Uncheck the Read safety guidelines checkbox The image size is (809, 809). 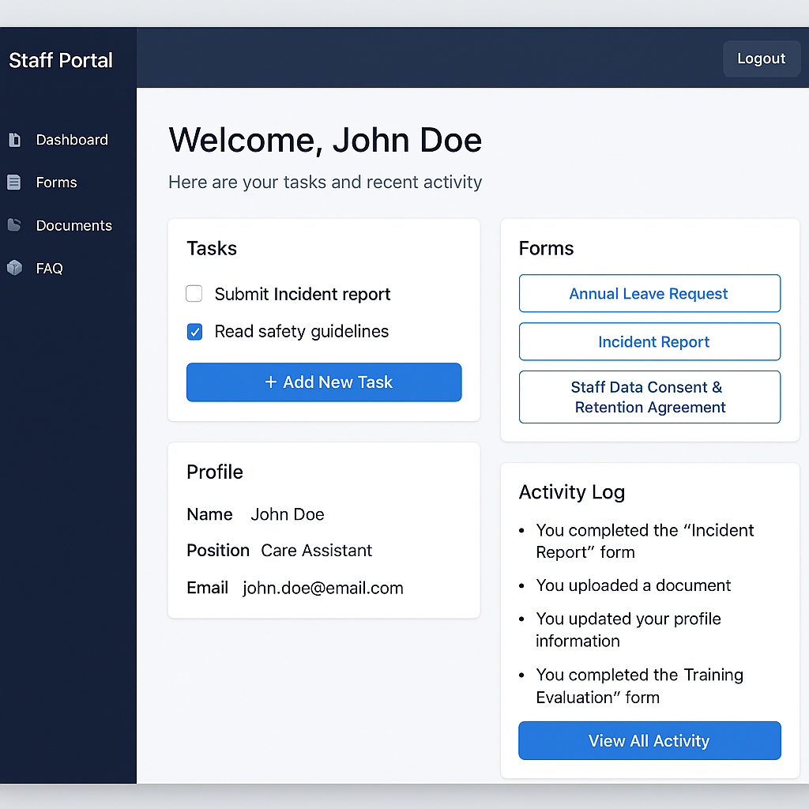pyautogui.click(x=194, y=332)
